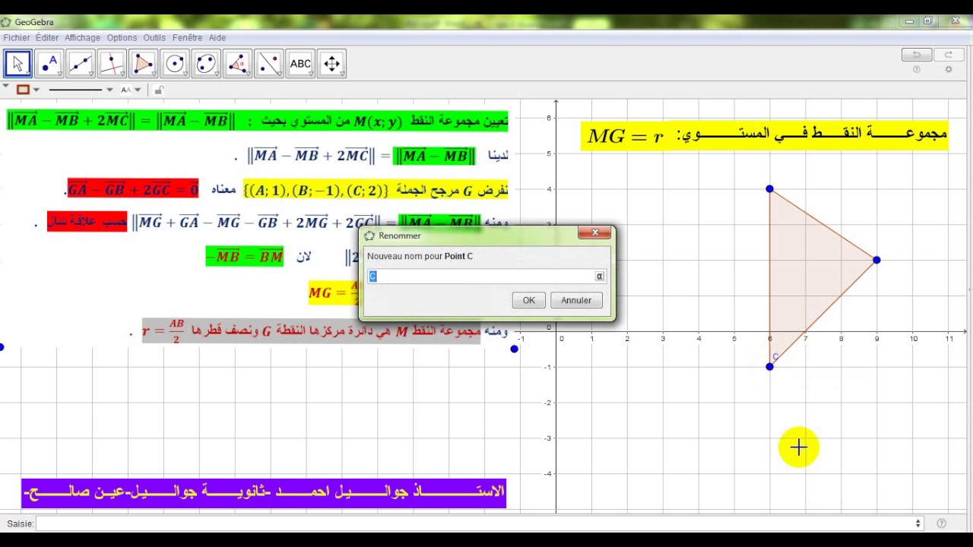Open the line style dropdown
Viewport: 973px width, 547px height.
81,90
